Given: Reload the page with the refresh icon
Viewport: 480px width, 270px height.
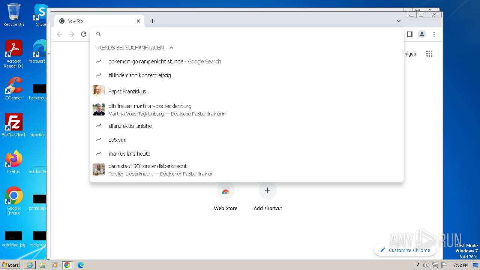Looking at the screenshot, I should point(84,34).
